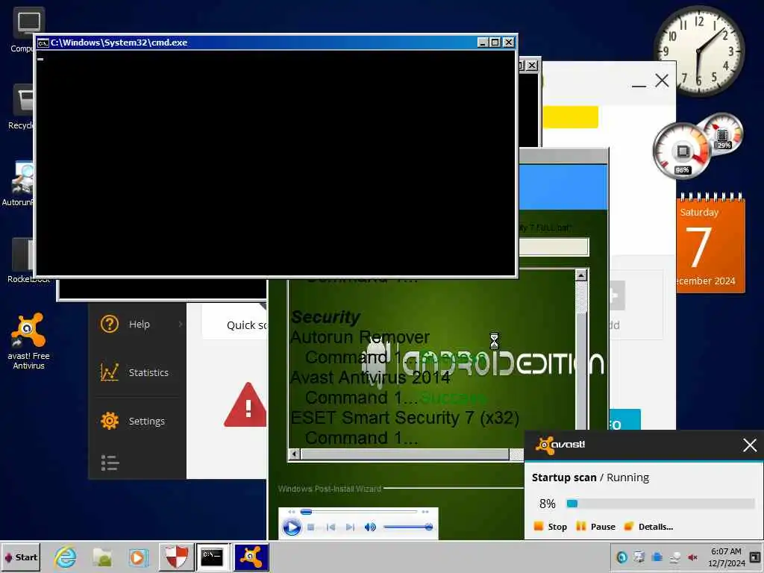
Task: Open Help in avast sidebar
Action: 139,324
